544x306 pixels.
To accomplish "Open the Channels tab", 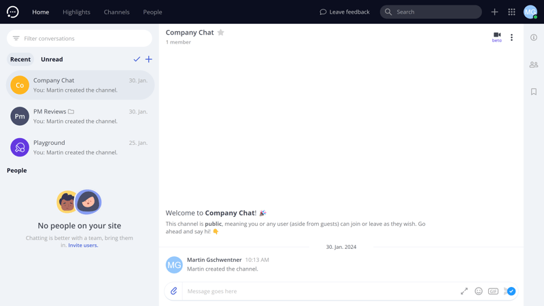I will pyautogui.click(x=116, y=12).
